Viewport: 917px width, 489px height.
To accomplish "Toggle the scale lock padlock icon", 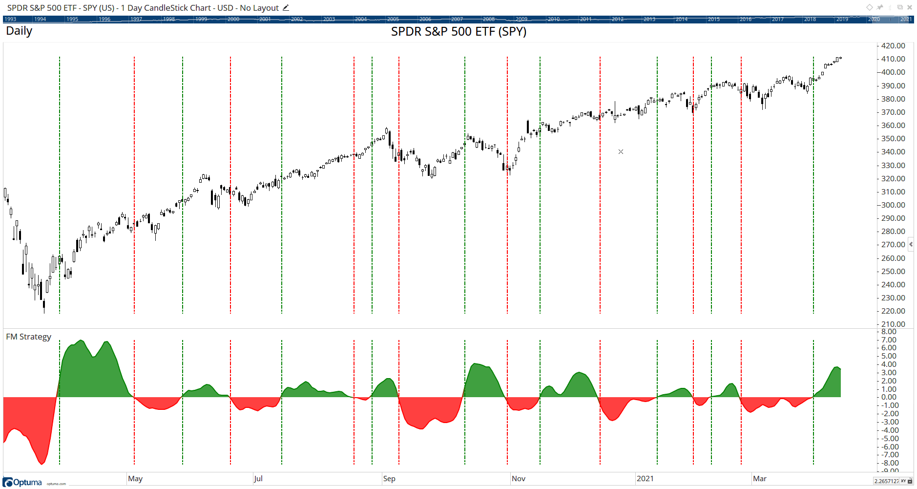I will (x=910, y=481).
